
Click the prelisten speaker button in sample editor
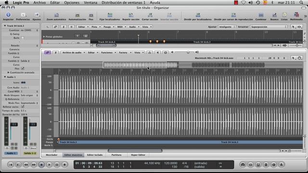click(x=157, y=52)
